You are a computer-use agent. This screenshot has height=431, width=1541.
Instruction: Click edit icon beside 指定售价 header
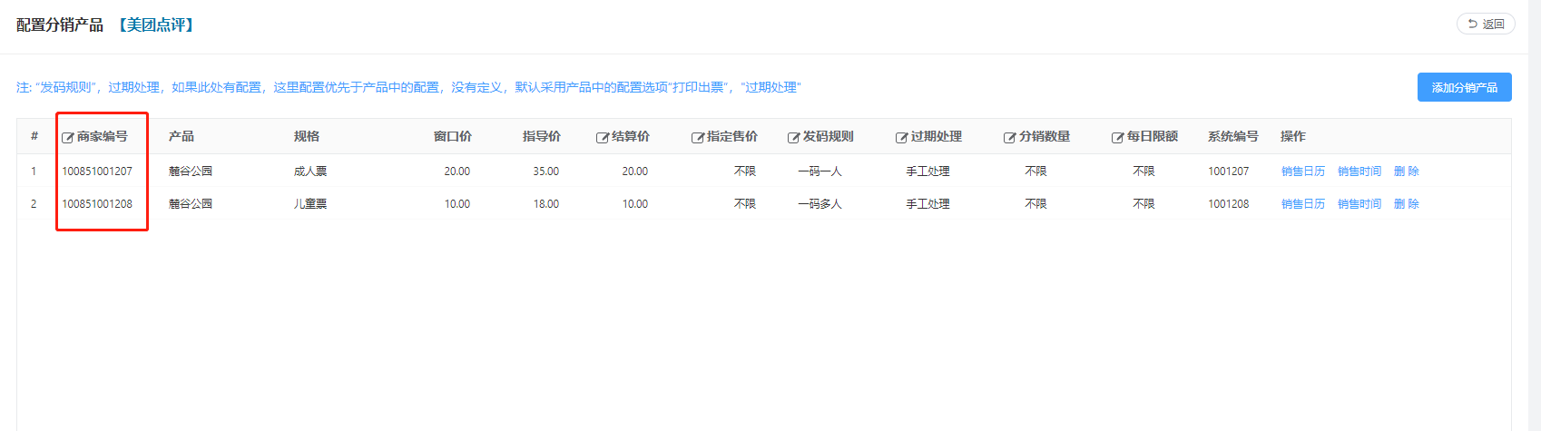(697, 138)
